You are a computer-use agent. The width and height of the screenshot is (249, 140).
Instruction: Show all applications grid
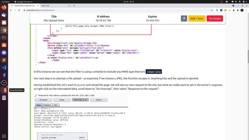click(x=4, y=136)
